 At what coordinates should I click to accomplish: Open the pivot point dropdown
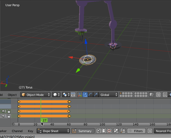66,95
